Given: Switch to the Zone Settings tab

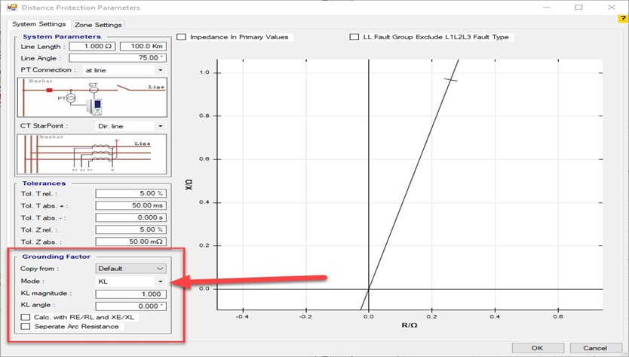Looking at the screenshot, I should click(x=98, y=25).
